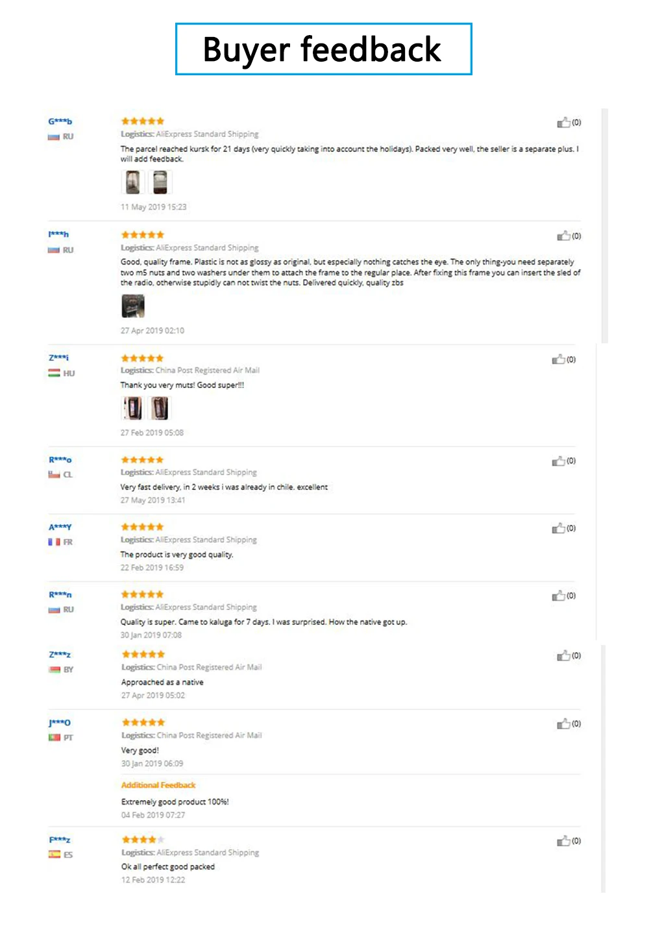Open first photo in G***b's review
The width and height of the screenshot is (649, 950).
(132, 182)
